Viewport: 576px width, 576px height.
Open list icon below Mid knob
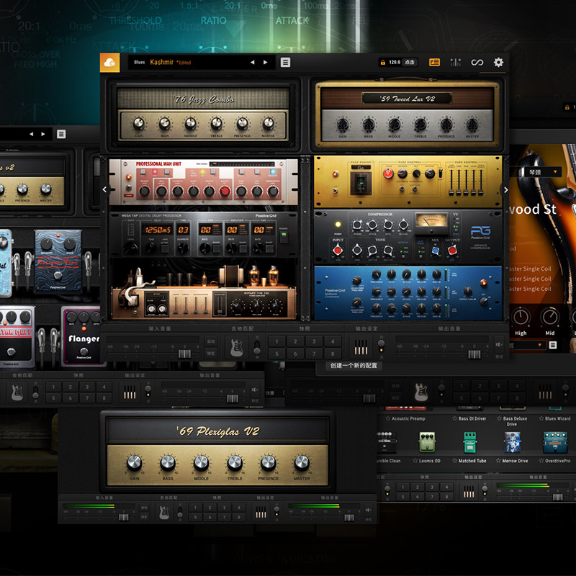553,345
